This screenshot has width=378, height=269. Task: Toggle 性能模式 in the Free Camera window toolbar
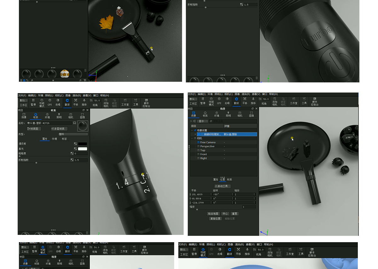tap(211, 102)
